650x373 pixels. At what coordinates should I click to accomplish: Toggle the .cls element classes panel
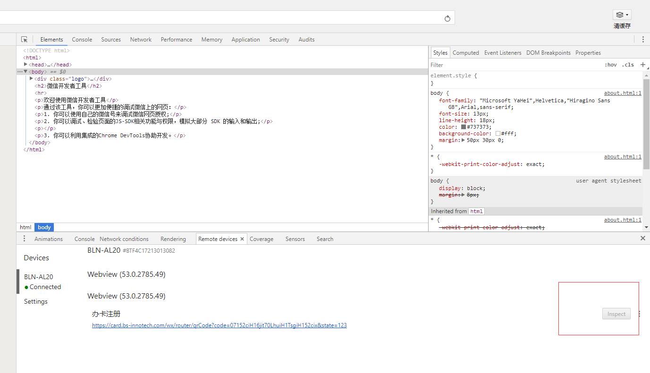(x=627, y=65)
